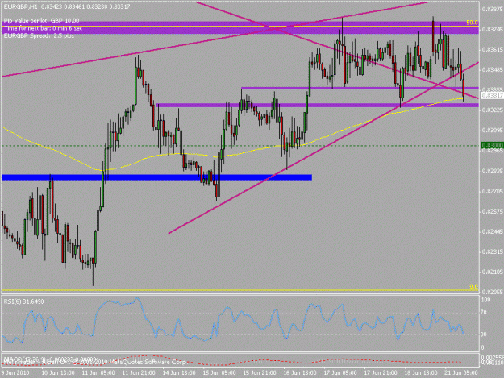Select the green dashed 0.83000 horizontal line

241,146
